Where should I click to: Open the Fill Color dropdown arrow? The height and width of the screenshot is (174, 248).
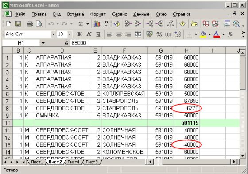[x=210, y=34]
